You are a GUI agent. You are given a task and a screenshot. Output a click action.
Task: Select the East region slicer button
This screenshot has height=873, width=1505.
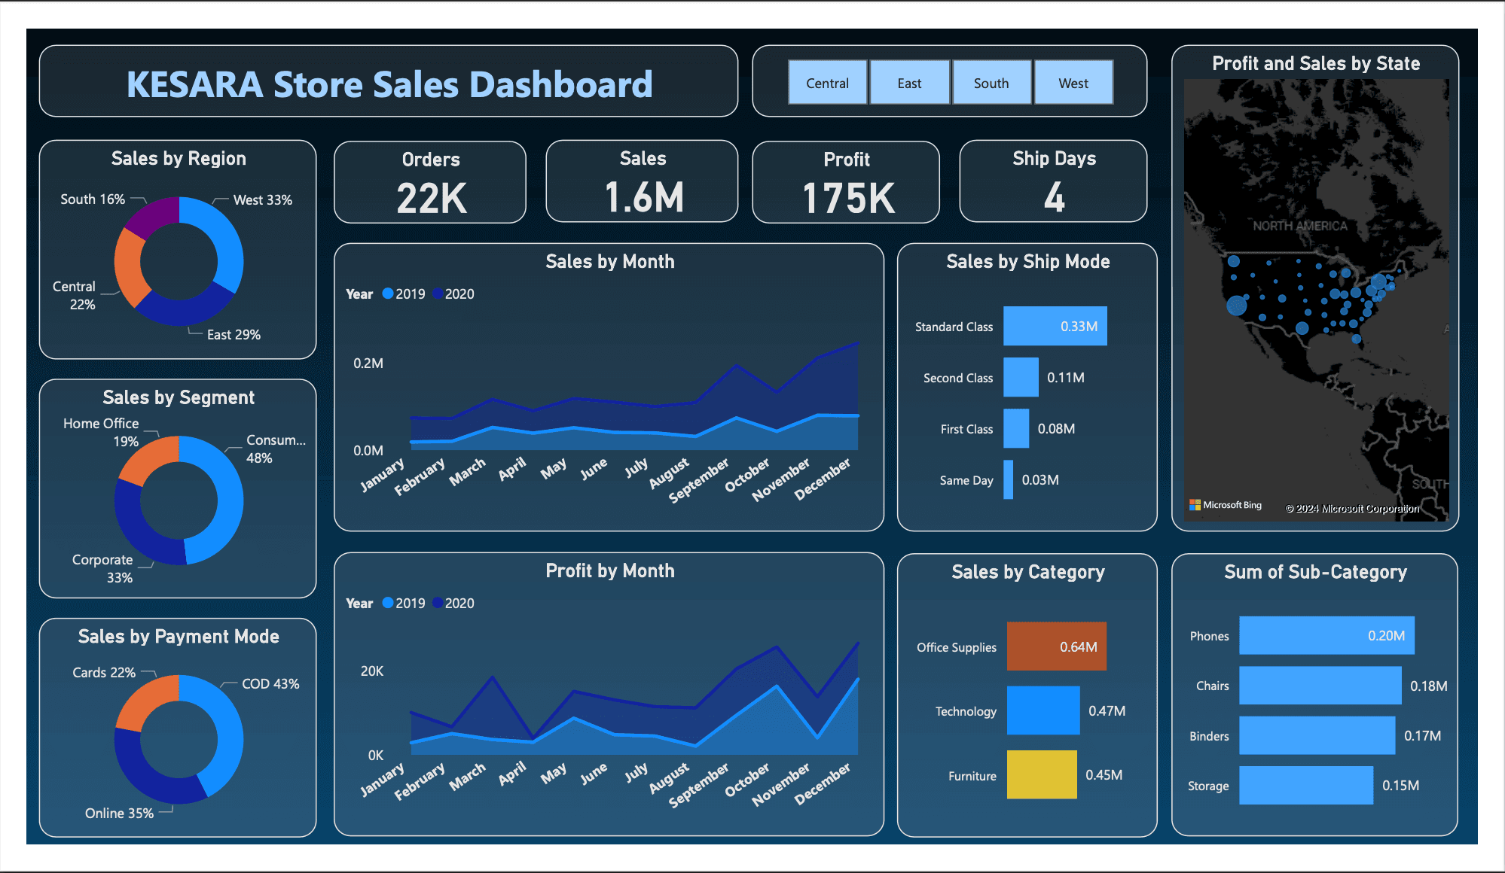pos(909,83)
